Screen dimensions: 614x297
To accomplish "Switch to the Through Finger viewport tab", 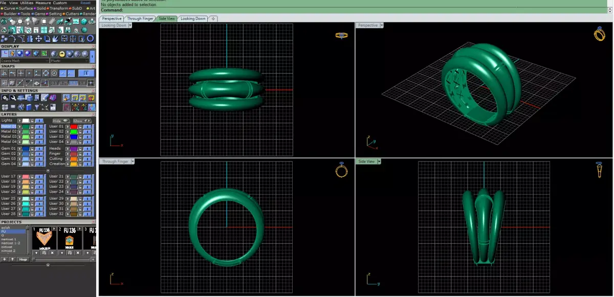I will 140,18.
